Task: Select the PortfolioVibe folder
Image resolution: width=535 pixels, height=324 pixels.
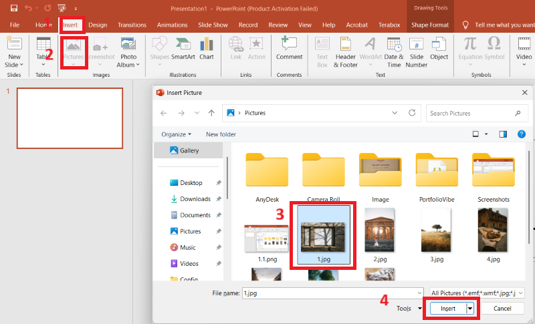Action: [x=437, y=178]
